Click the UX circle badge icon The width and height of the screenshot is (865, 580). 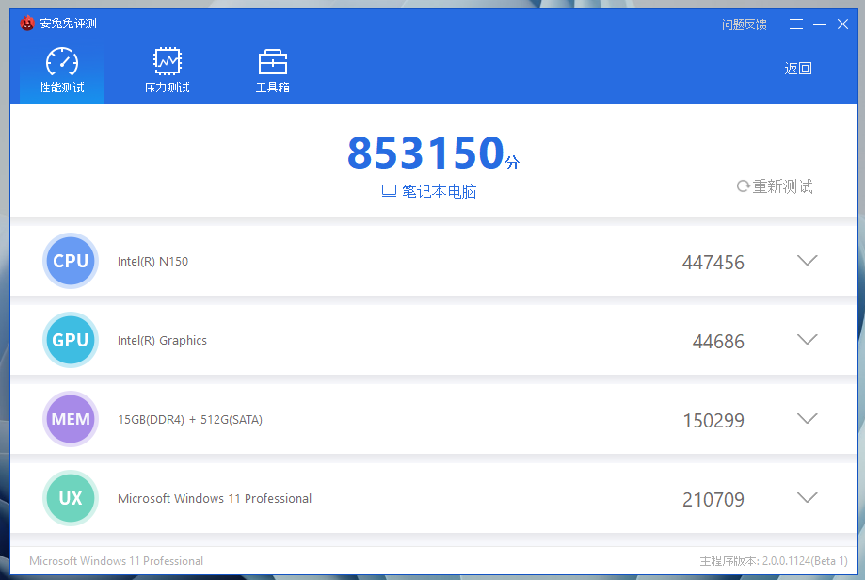pos(71,498)
